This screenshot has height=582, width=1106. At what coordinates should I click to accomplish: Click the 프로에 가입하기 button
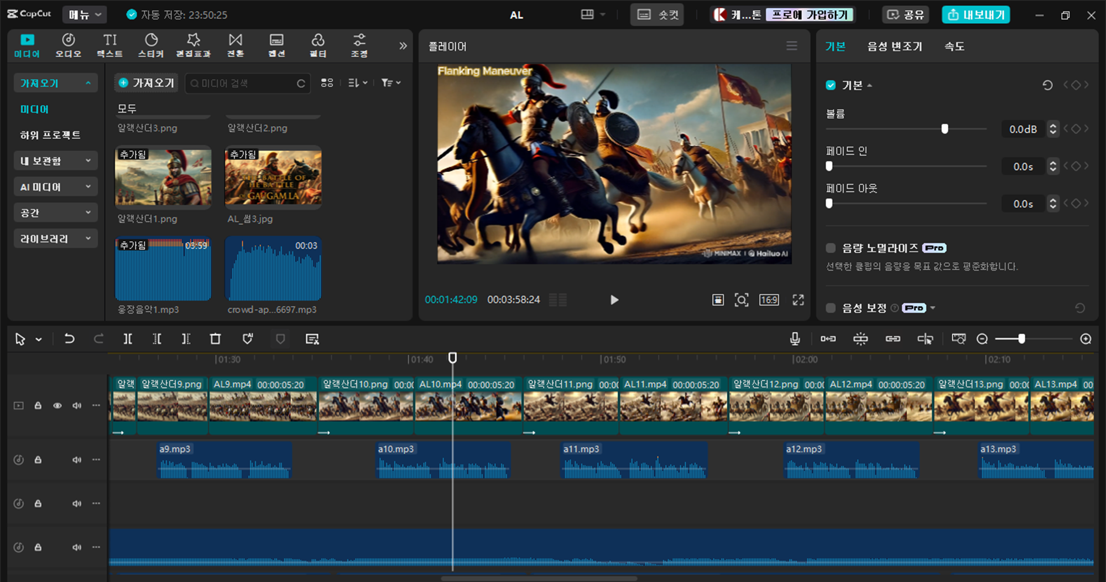[x=810, y=15]
